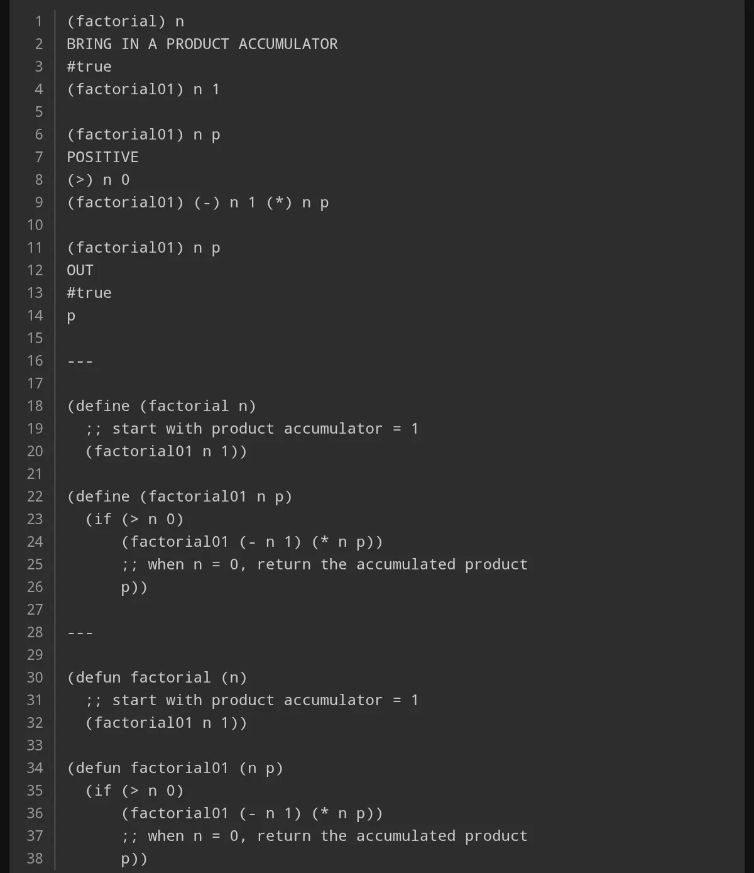Image resolution: width=754 pixels, height=873 pixels.
Task: Click the (>) n 0 expression on line 8
Action: point(98,180)
